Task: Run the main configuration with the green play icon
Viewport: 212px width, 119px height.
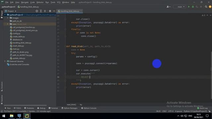Action: (189, 7)
